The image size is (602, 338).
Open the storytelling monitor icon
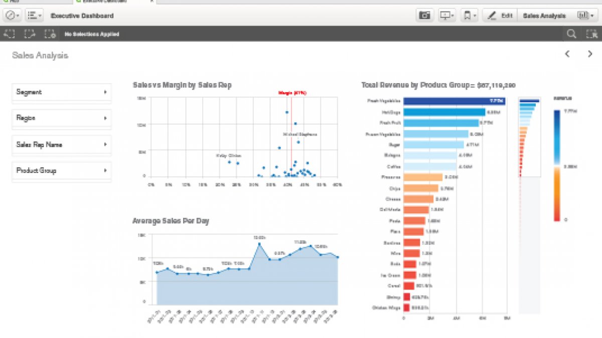(x=446, y=16)
